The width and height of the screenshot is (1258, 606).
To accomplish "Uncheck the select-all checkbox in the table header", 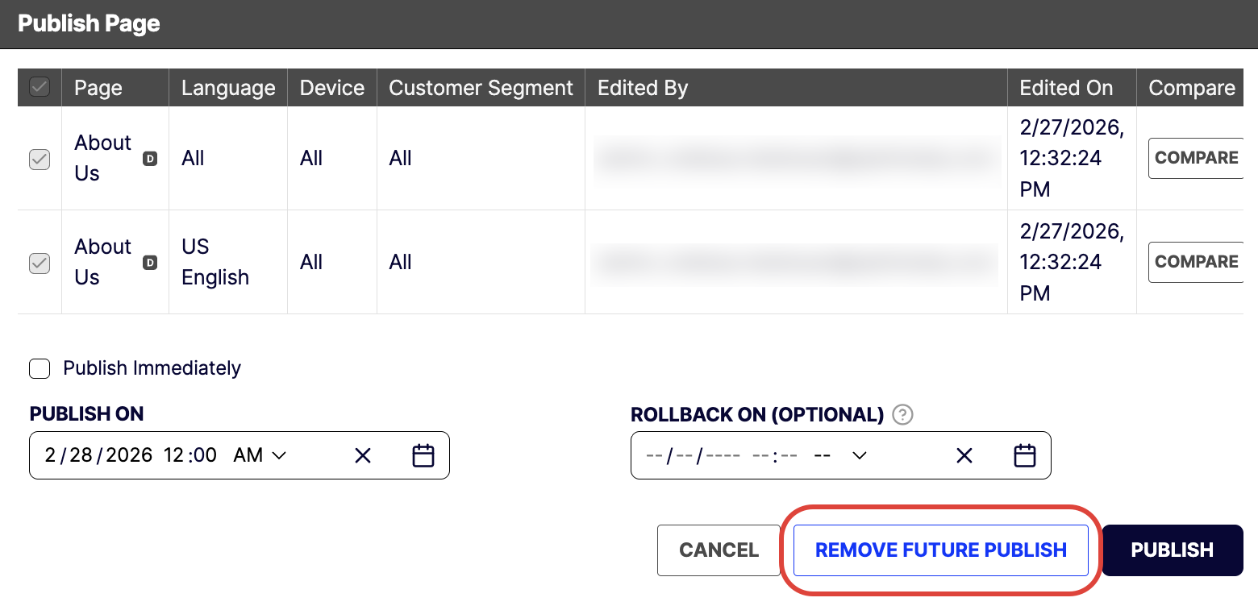I will pyautogui.click(x=39, y=87).
